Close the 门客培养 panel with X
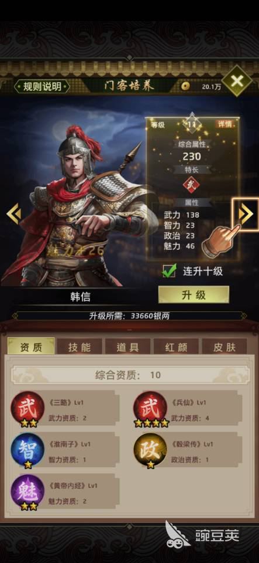Screen dimensions: 259x563 coord(237,81)
